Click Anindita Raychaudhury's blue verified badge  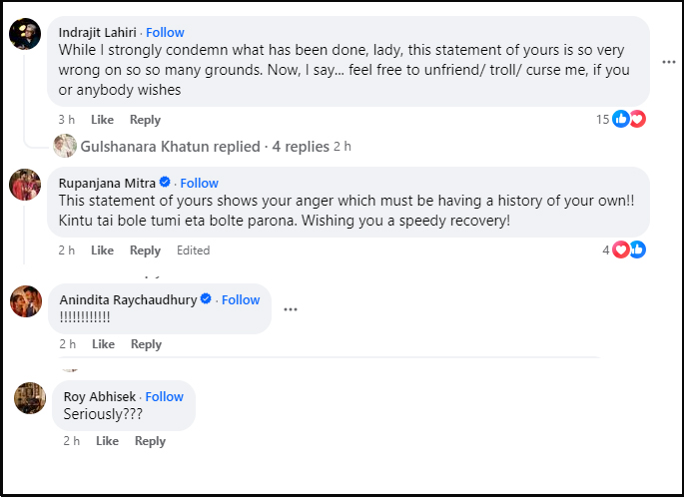[x=206, y=298]
